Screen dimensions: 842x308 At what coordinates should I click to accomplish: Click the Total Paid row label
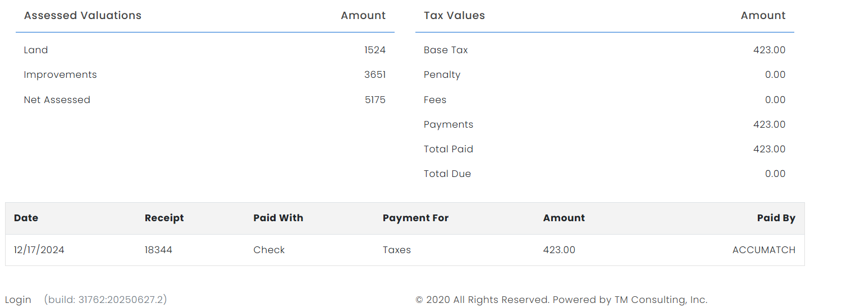(449, 149)
